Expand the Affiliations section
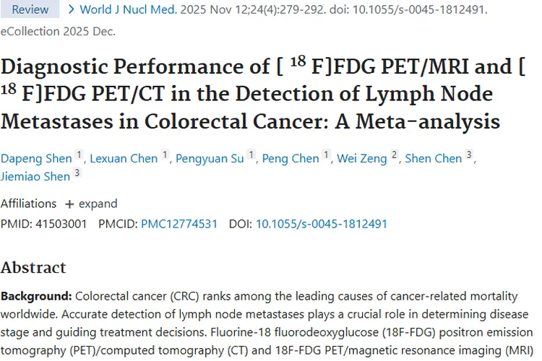Screen dimensions: 542x361 click(91, 204)
